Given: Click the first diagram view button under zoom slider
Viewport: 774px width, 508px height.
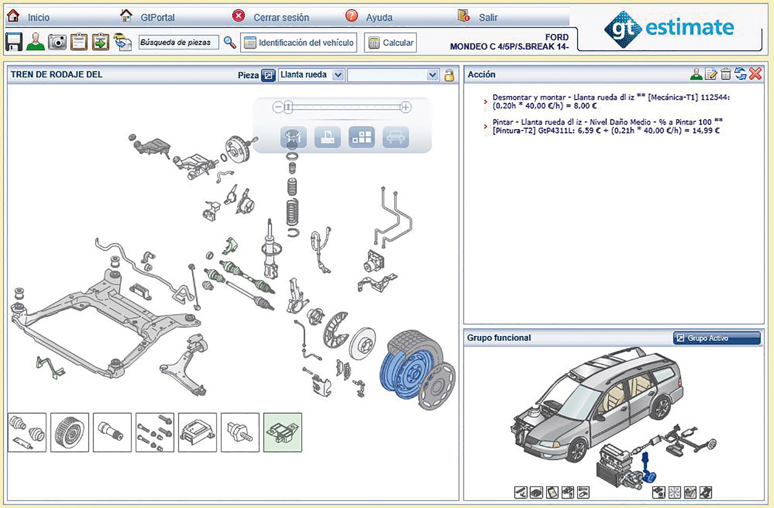Looking at the screenshot, I should tap(293, 137).
